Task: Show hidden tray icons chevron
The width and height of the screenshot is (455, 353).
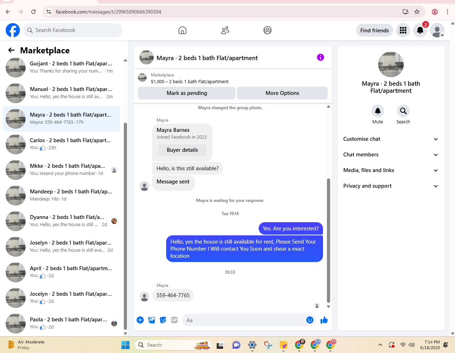Action: (380, 345)
